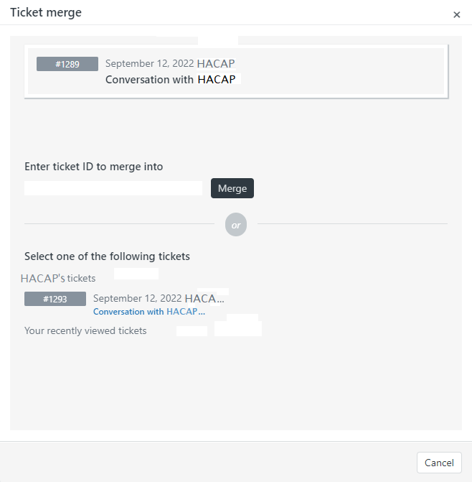Click the date beside ticket #1293
The width and height of the screenshot is (472, 482).
(x=137, y=298)
